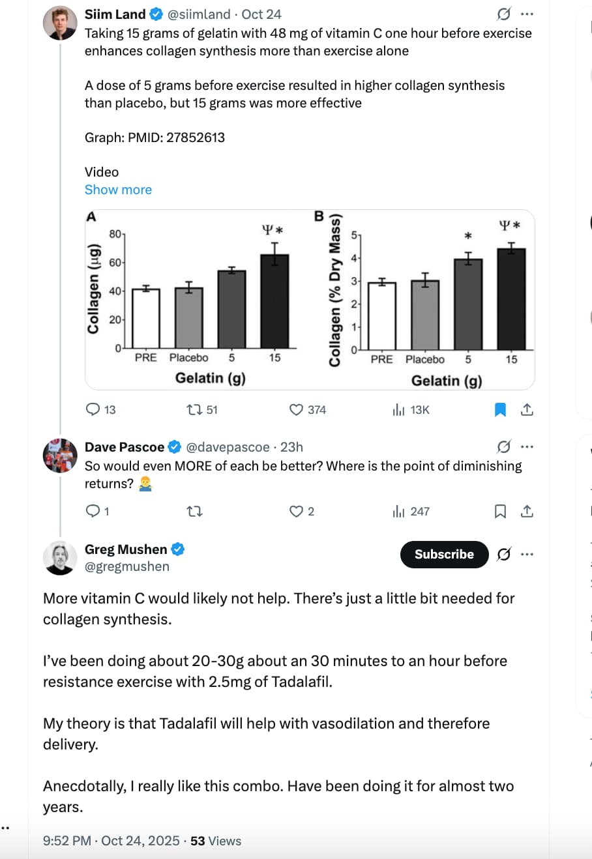
Task: Like Dave Pascoe's reply
Action: click(x=297, y=512)
